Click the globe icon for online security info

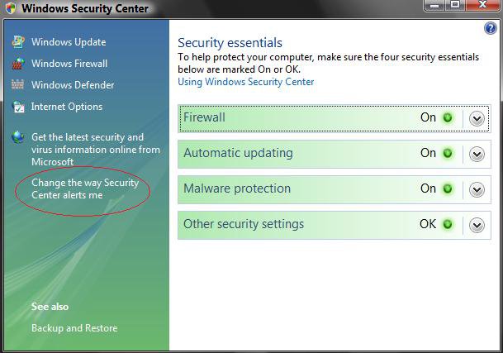pos(18,137)
